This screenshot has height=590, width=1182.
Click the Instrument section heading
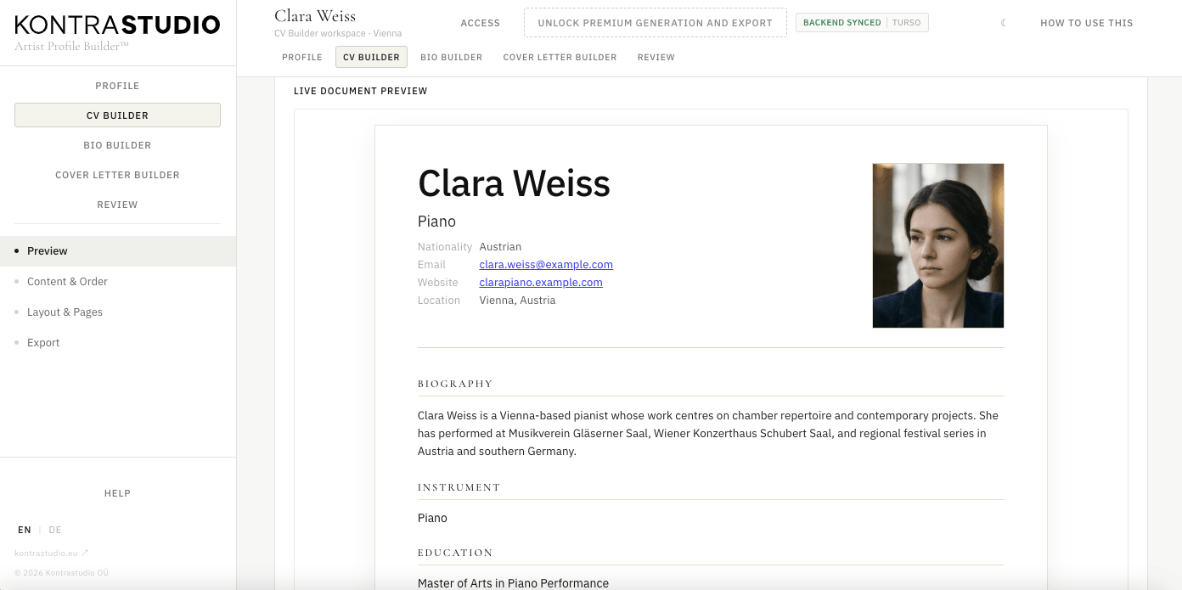point(459,487)
